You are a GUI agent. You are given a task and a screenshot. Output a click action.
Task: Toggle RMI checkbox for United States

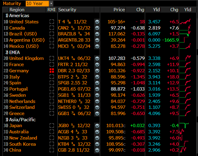coord(52,22)
